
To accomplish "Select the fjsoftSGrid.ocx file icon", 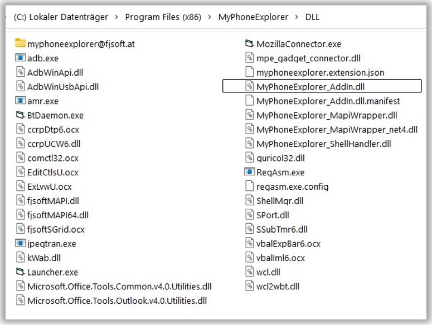I will (x=21, y=229).
